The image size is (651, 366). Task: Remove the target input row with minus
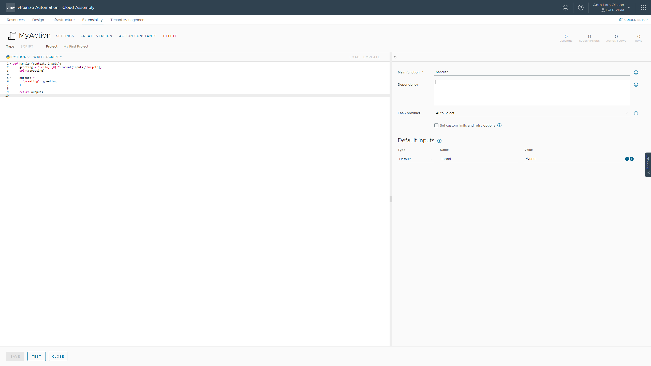point(627,159)
